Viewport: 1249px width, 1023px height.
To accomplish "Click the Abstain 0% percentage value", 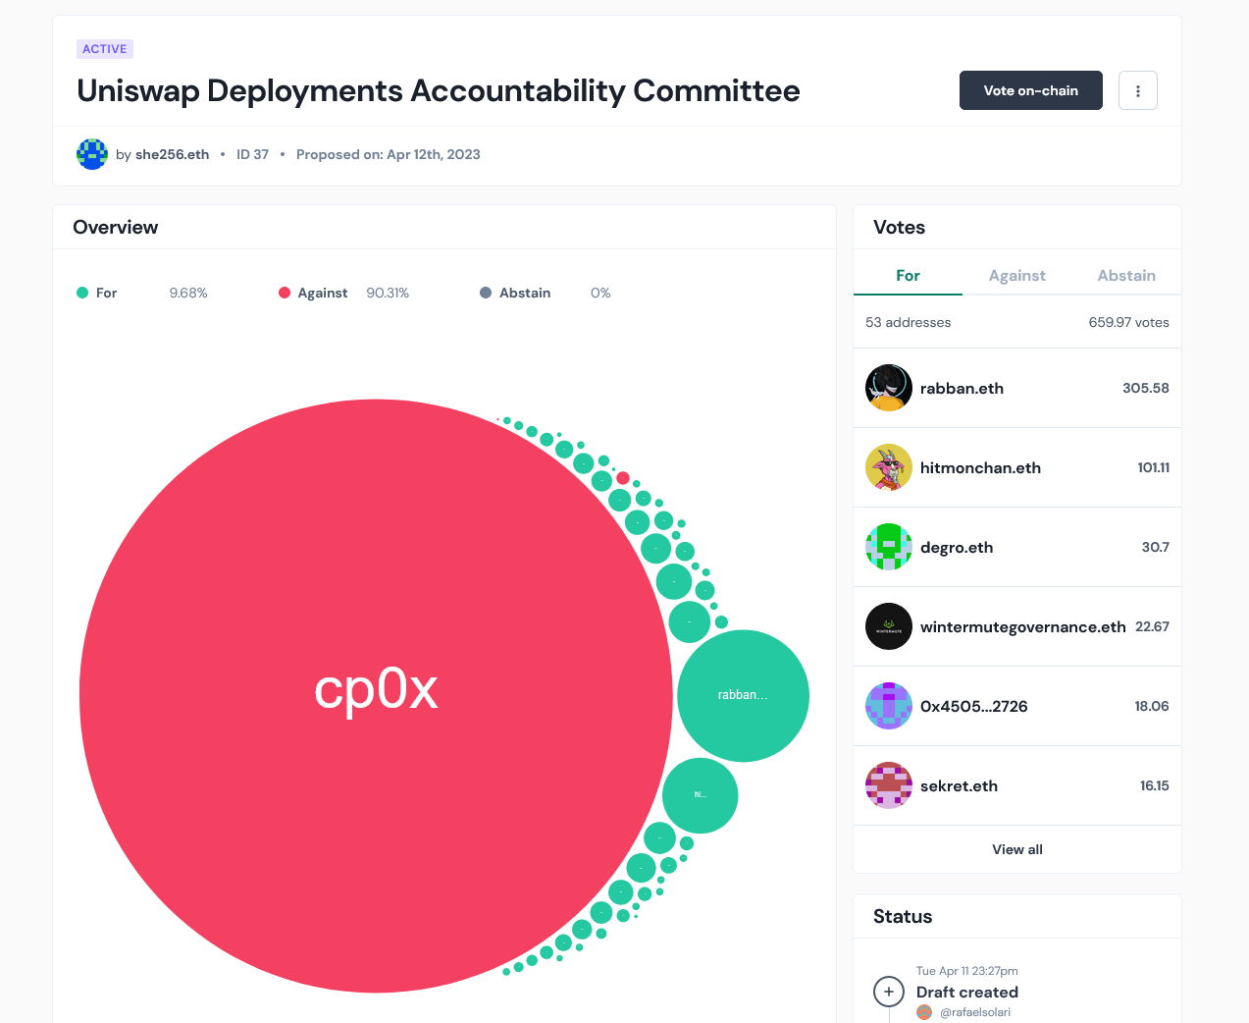I will pyautogui.click(x=600, y=293).
